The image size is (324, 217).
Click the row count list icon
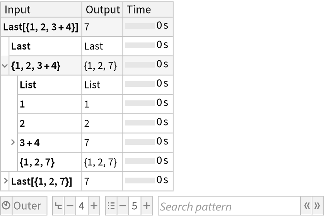[x=111, y=206]
